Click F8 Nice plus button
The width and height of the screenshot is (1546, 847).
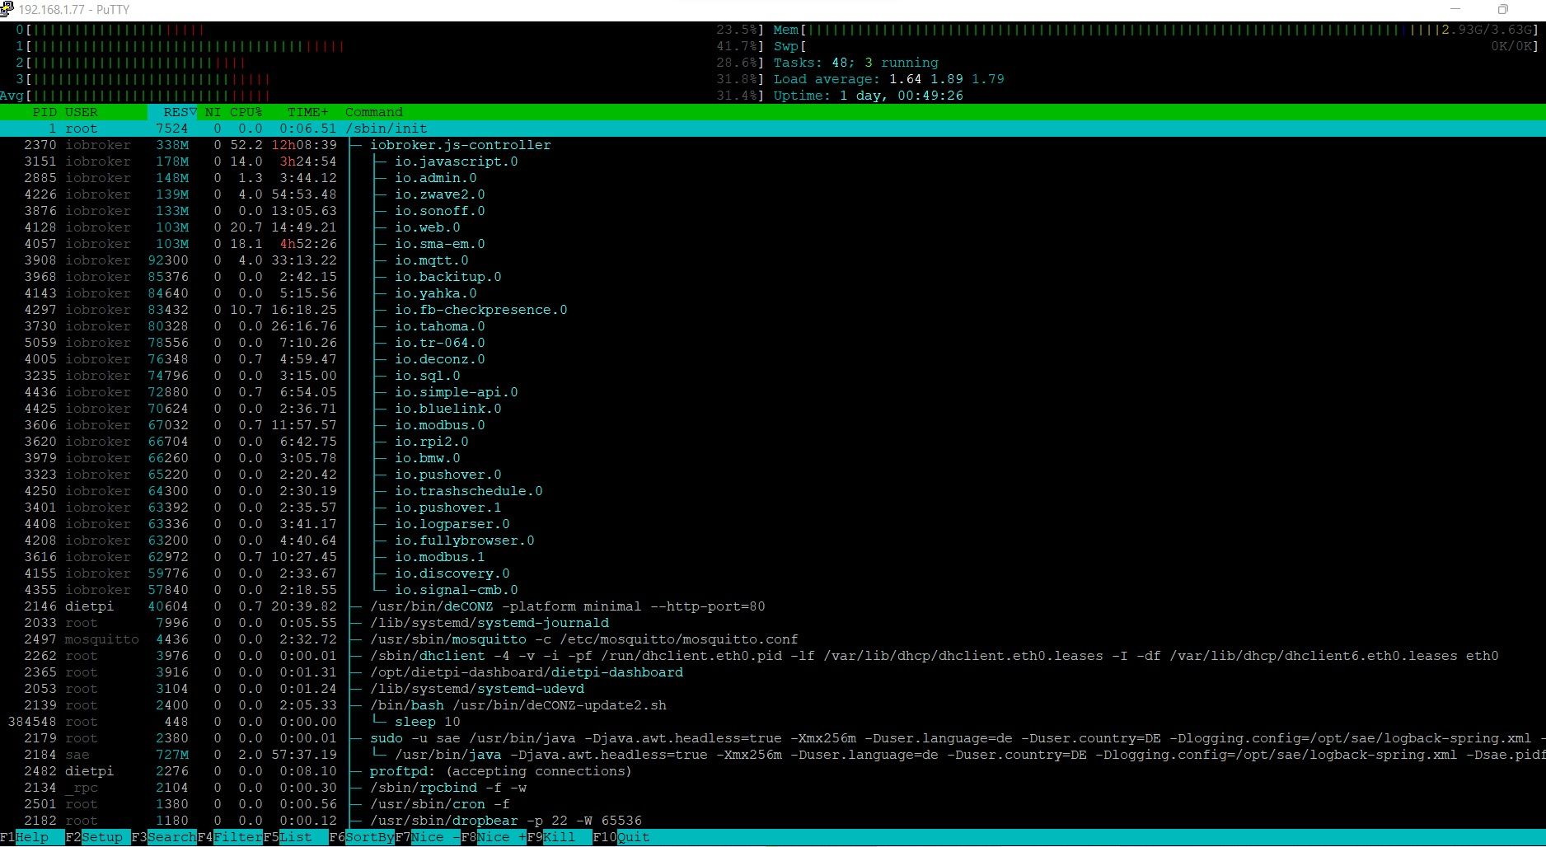494,837
